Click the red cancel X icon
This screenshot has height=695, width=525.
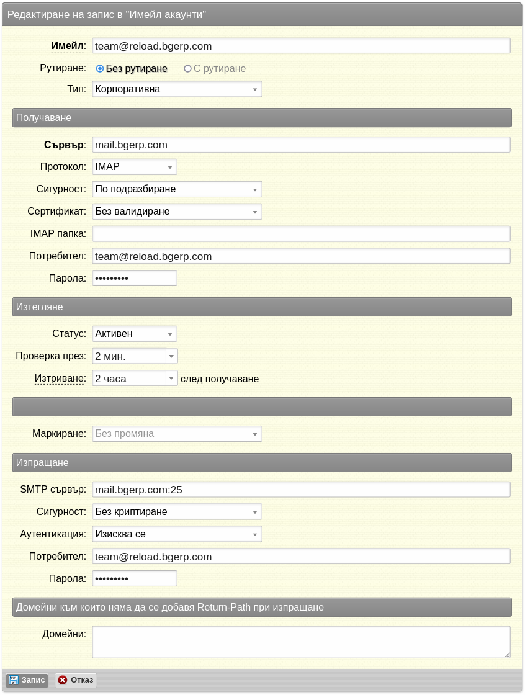63,680
